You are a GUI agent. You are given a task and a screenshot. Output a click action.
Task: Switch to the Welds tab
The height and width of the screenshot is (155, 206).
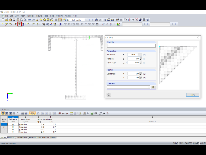(53, 138)
